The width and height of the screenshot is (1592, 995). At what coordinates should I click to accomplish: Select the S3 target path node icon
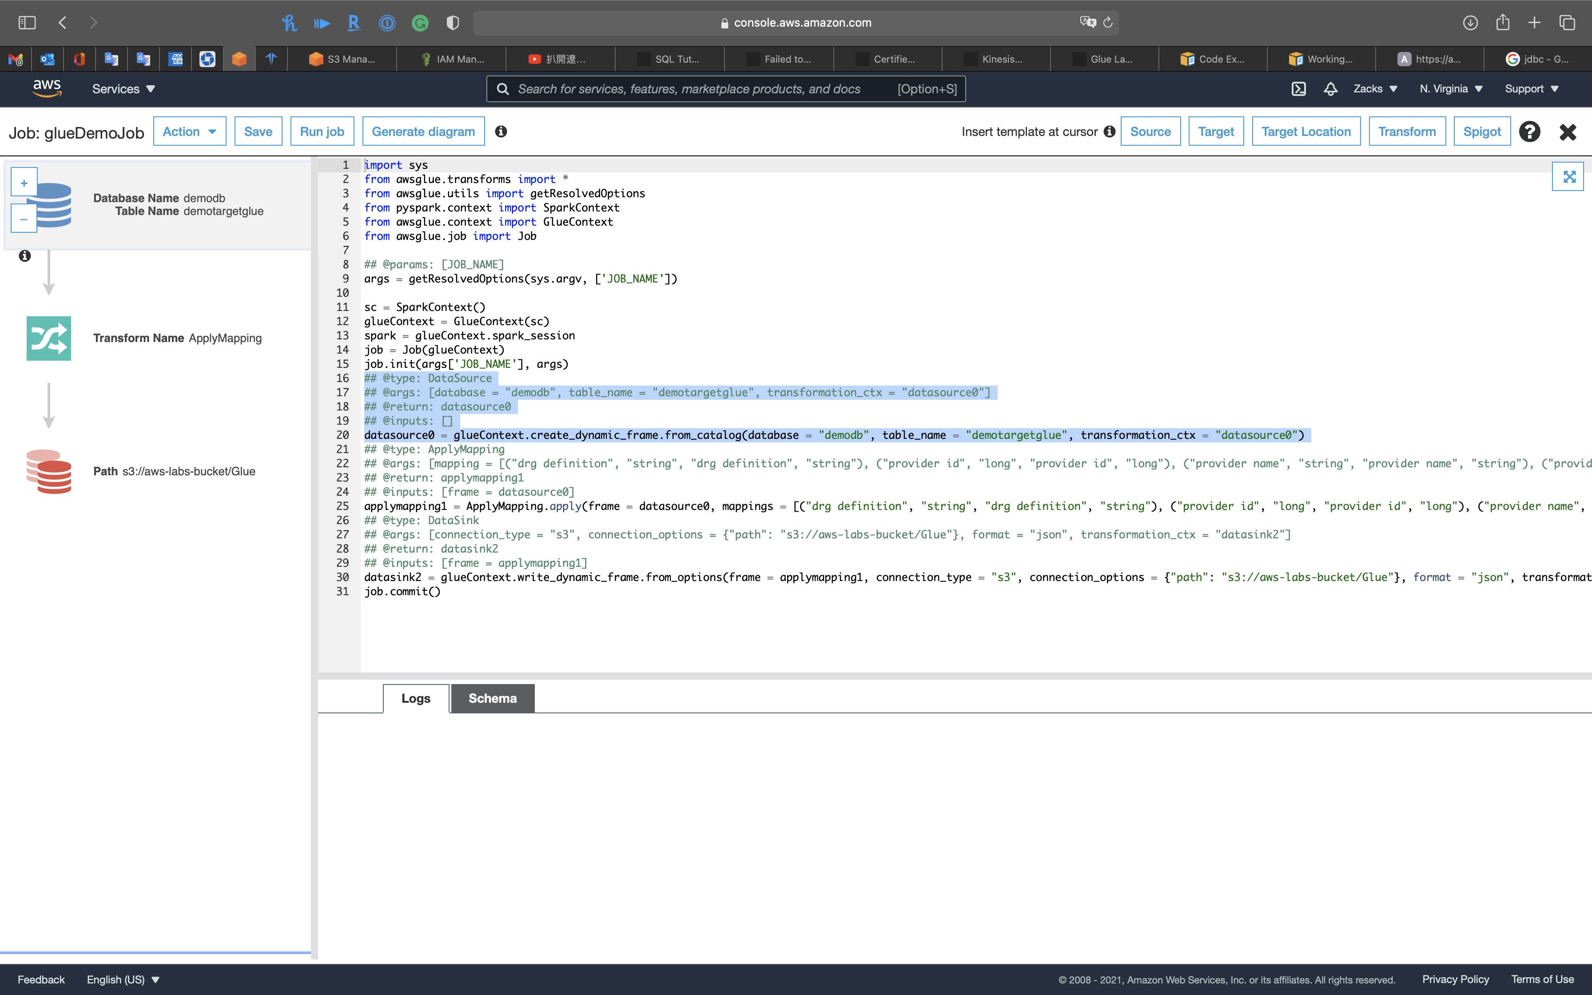tap(49, 471)
